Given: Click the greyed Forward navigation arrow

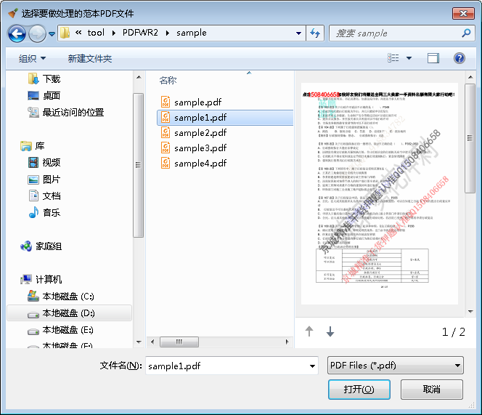Looking at the screenshot, I should click(x=37, y=33).
